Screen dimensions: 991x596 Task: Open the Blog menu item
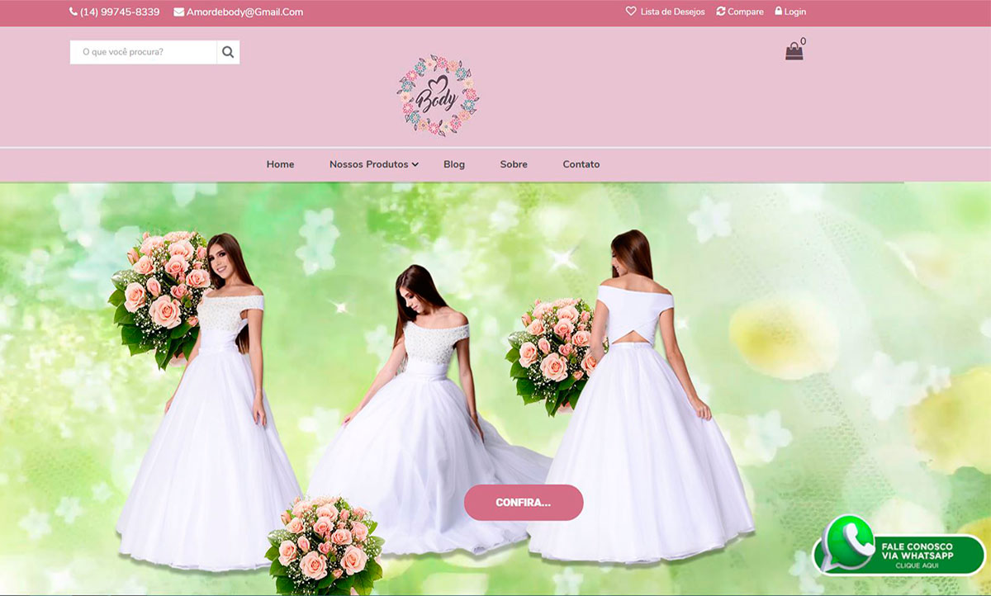(454, 164)
